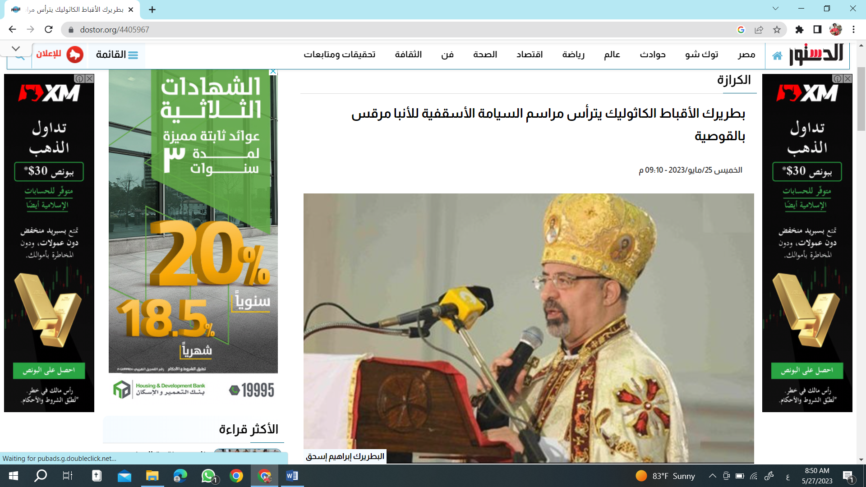Viewport: 866px width, 487px height.
Task: Open WhatsApp on taskbar
Action: 208,476
